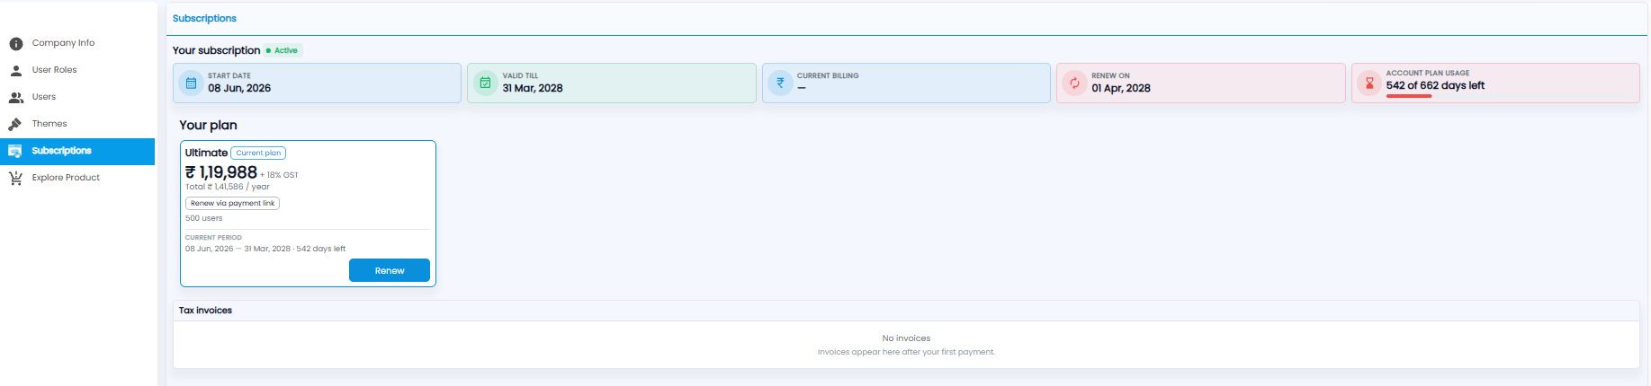Click the Current plan badge
This screenshot has height=386, width=1651.
pyautogui.click(x=258, y=153)
